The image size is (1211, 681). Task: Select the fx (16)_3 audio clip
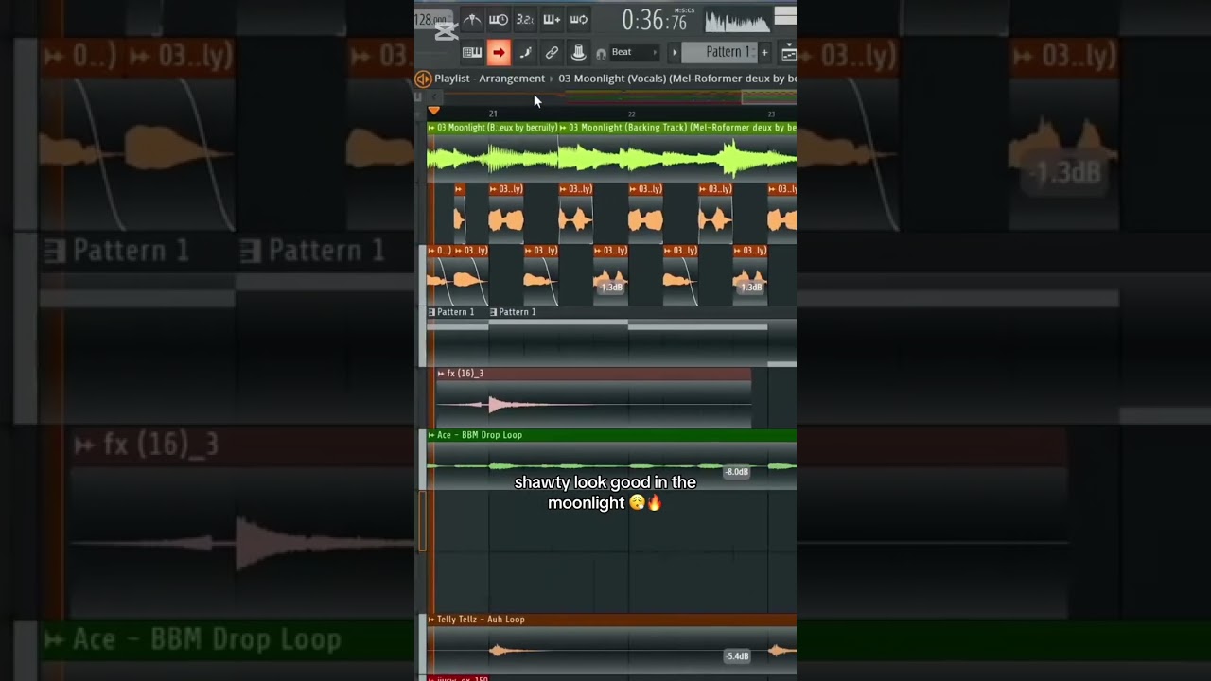pos(593,398)
